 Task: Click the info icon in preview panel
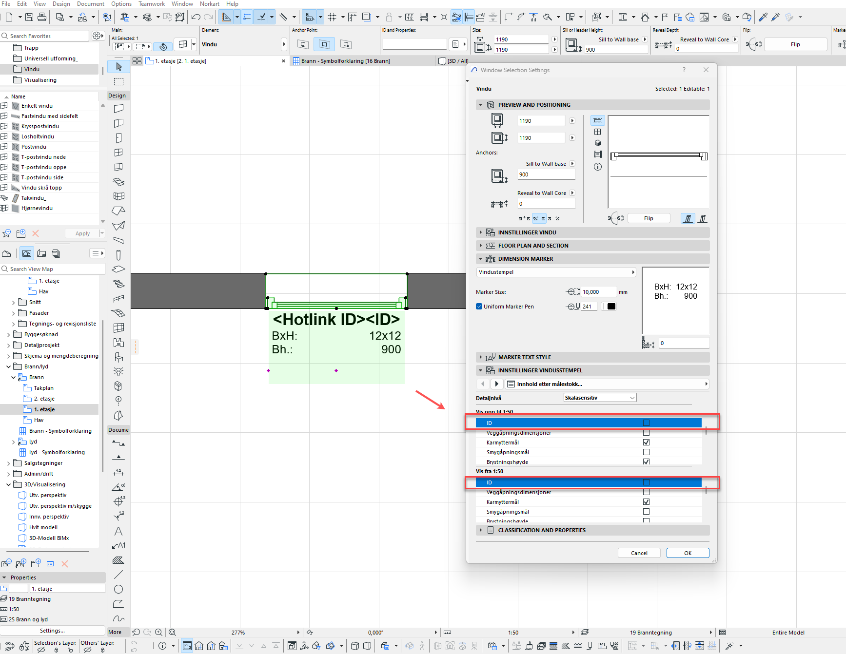pyautogui.click(x=598, y=167)
